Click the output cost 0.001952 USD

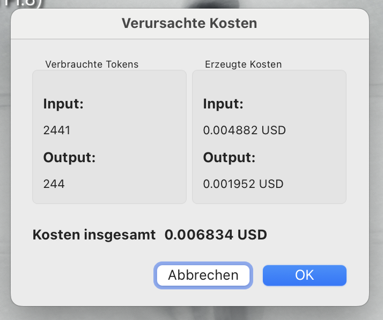[x=244, y=184]
